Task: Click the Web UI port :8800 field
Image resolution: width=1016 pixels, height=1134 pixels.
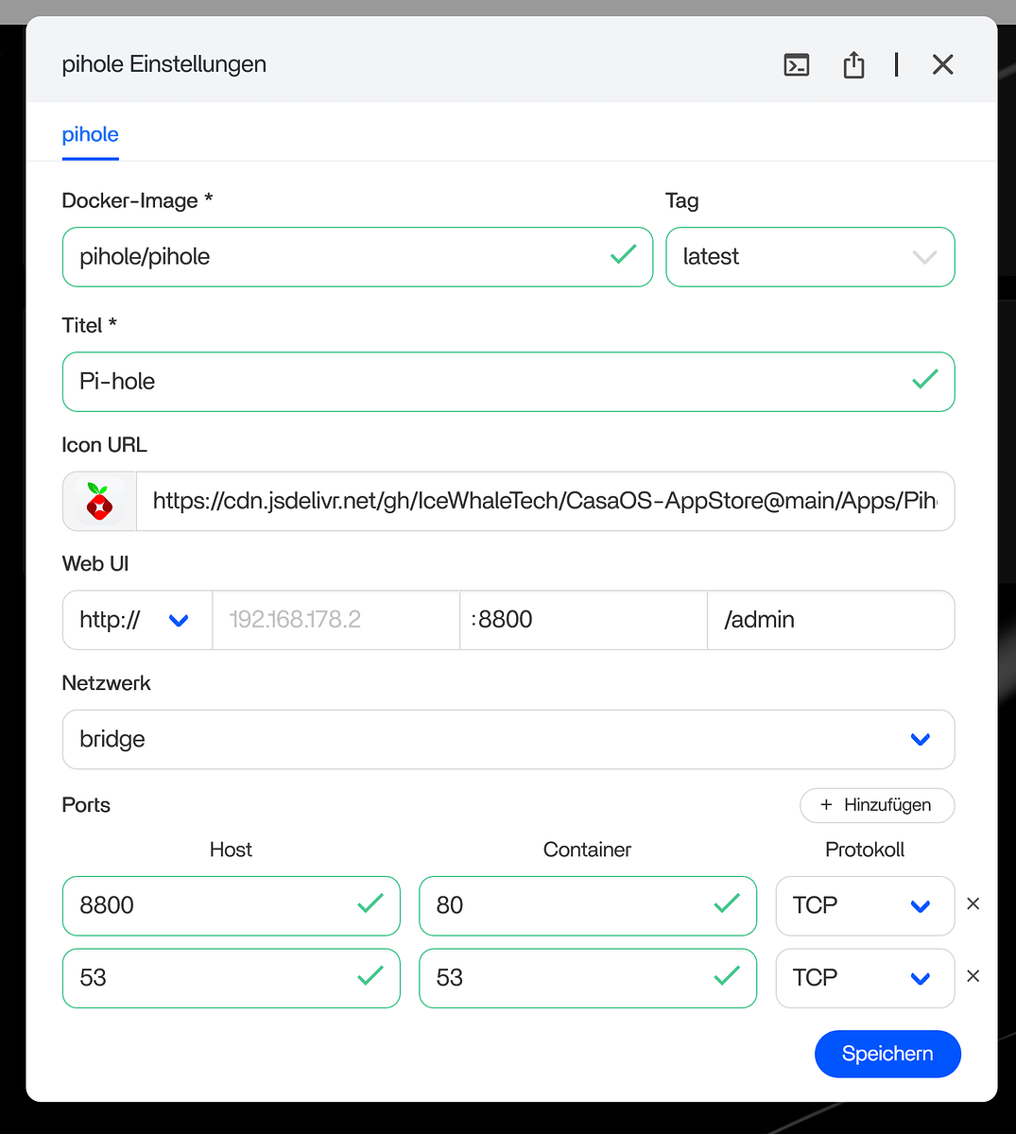Action: pyautogui.click(x=582, y=620)
